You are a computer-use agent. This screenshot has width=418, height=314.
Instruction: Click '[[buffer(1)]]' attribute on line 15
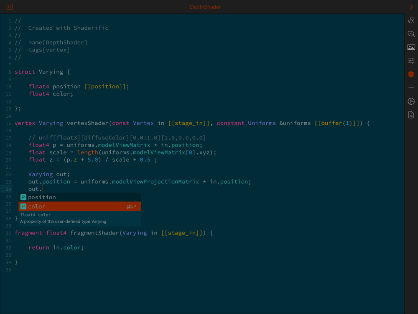click(337, 123)
